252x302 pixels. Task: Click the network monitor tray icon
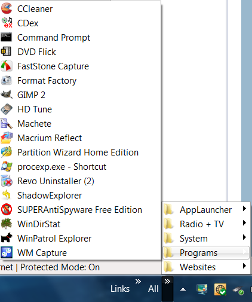[x=202, y=289]
